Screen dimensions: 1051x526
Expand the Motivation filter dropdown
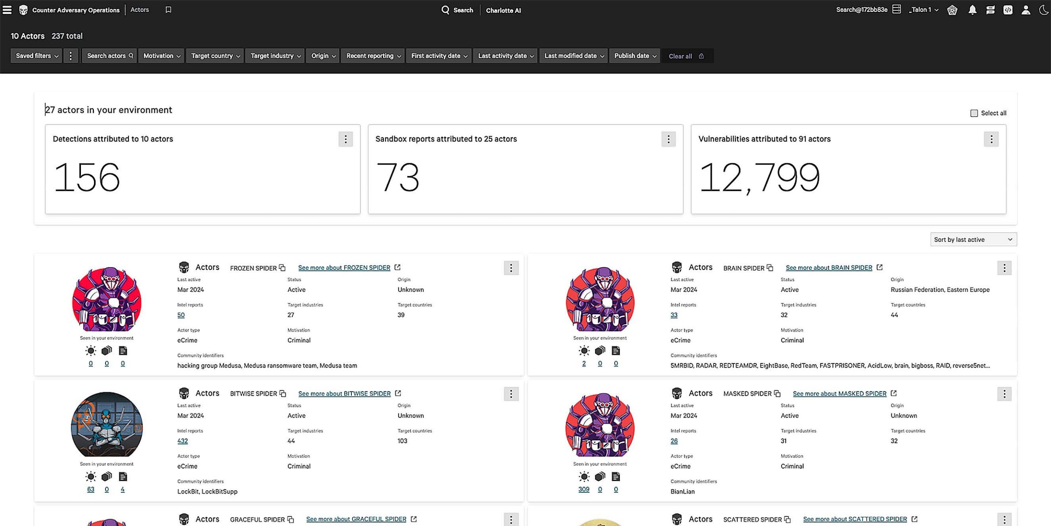[161, 56]
